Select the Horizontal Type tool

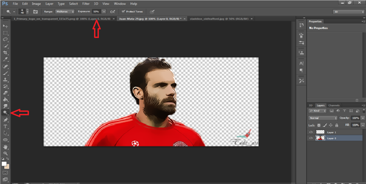pos(5,126)
